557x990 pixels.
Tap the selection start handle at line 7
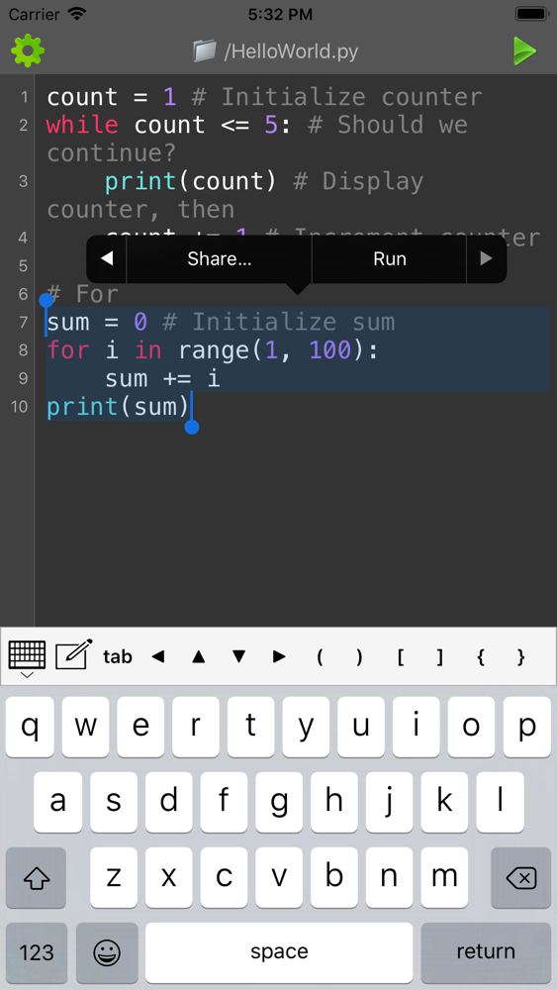46,300
